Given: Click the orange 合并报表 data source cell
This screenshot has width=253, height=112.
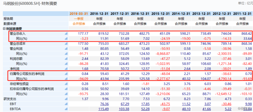Looking at the screenshot, I should point(79,24).
